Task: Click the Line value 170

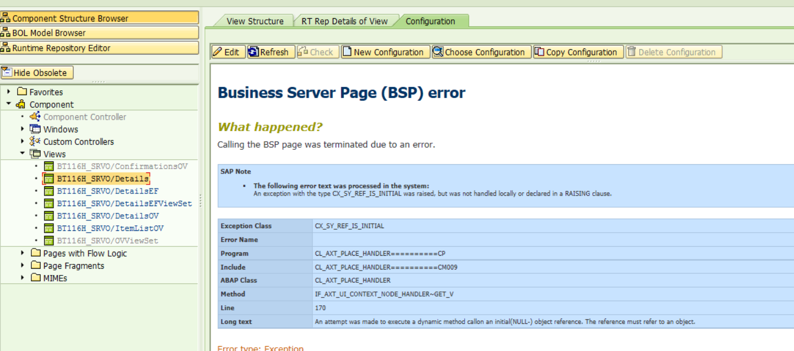Action: coord(320,307)
